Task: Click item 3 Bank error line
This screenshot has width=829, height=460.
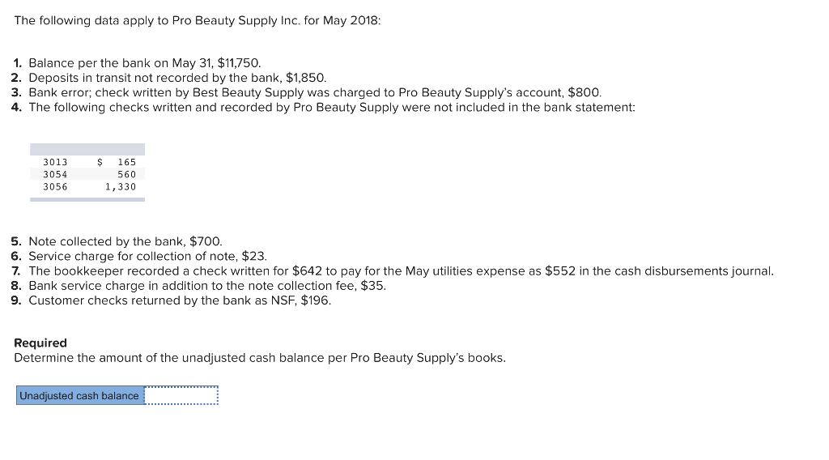Action: [x=307, y=92]
